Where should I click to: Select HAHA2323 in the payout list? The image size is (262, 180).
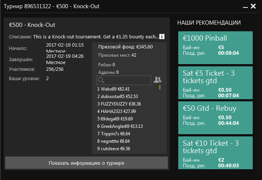116,111
